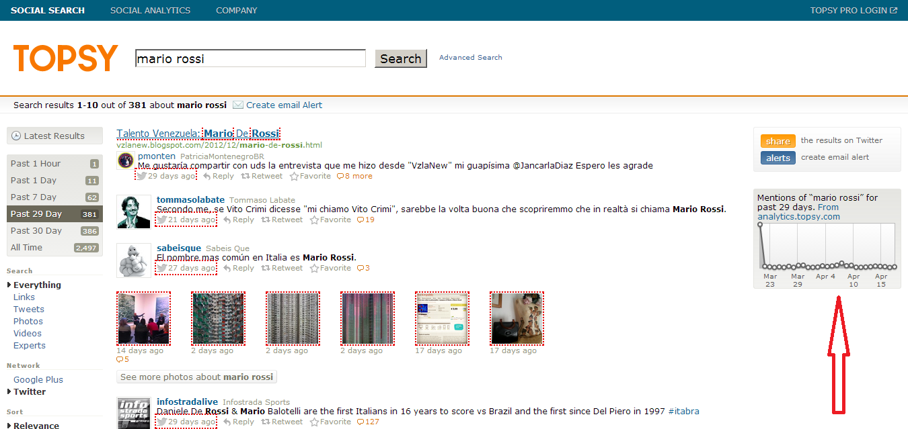Click See more photos about mario rossi
The width and height of the screenshot is (908, 429).
(x=197, y=377)
